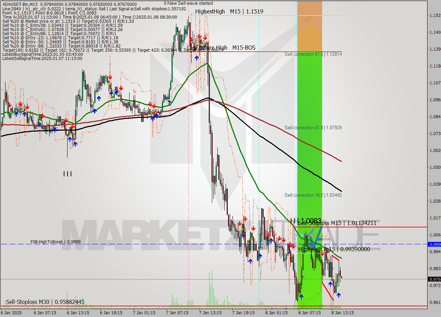Click the 'High-shift m15 | 0.99390000' label
The width and height of the screenshot is (441, 317).
point(334,249)
